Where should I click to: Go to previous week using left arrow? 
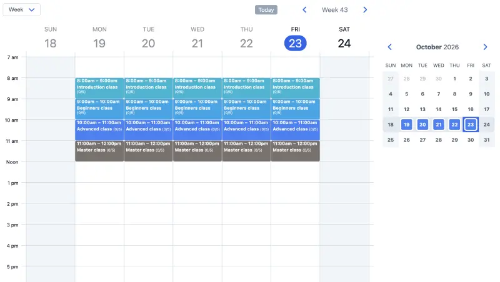304,10
